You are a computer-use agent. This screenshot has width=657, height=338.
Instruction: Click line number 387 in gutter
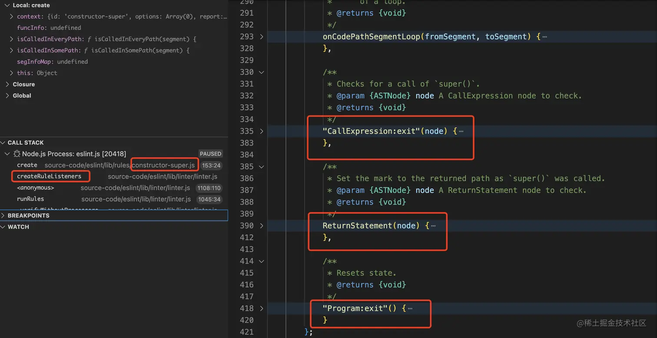coord(246,190)
